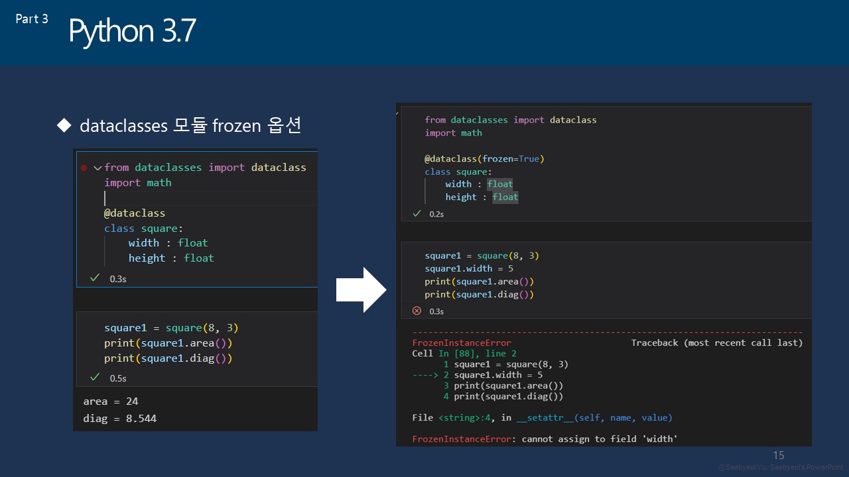Click traceback line '4 print(square1.diag())'
Screen dimensions: 849x477
coord(503,396)
